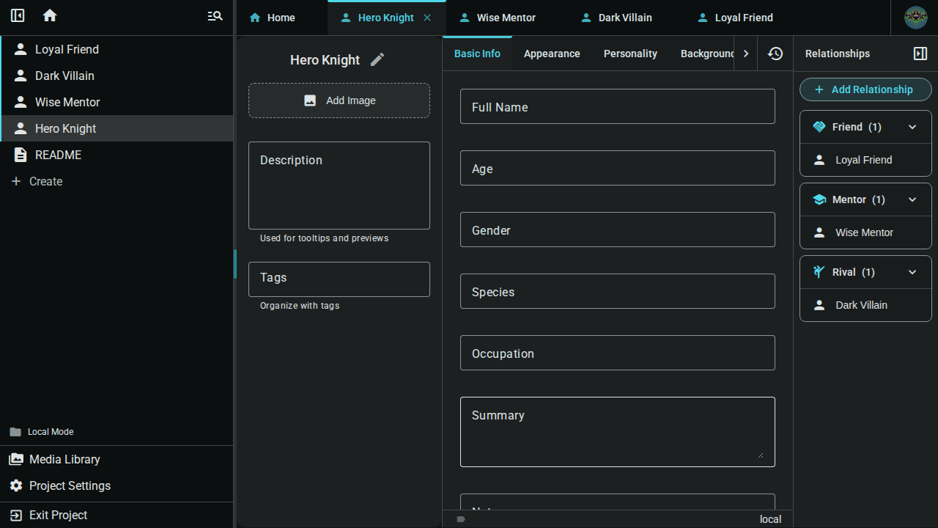Click the Full Name input field

coord(617,107)
